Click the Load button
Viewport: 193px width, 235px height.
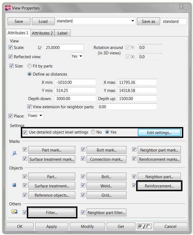pos(43,21)
